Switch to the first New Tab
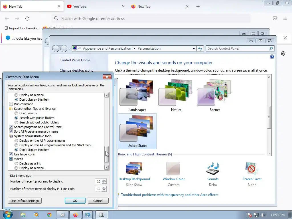 32,6
